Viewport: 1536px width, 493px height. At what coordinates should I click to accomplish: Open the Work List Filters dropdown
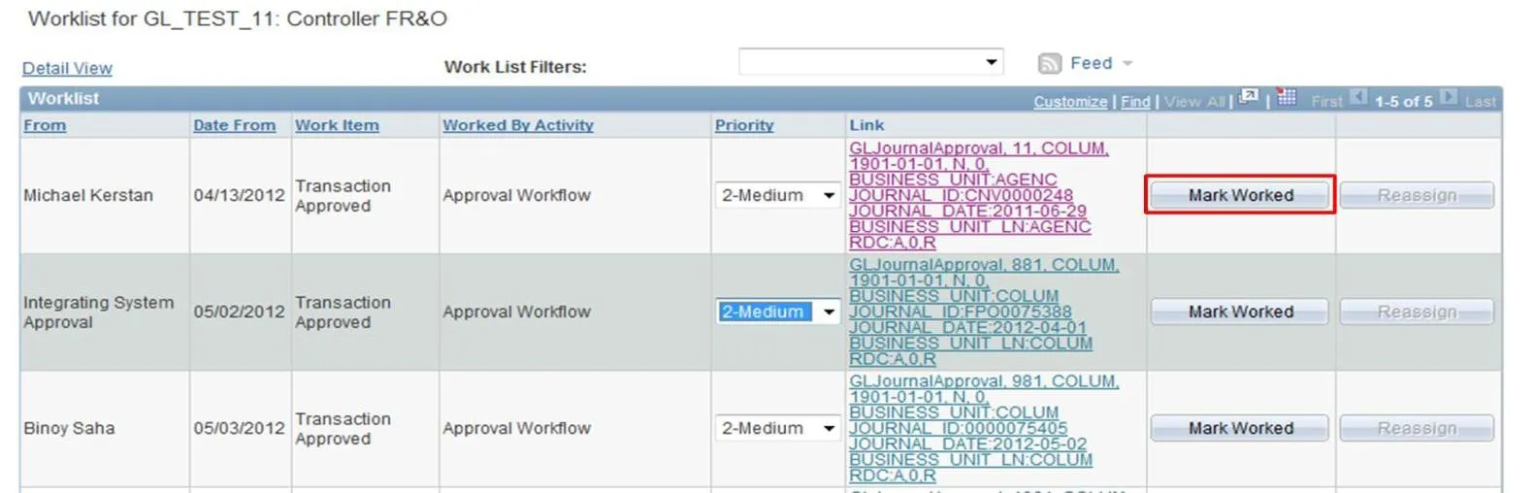point(870,62)
